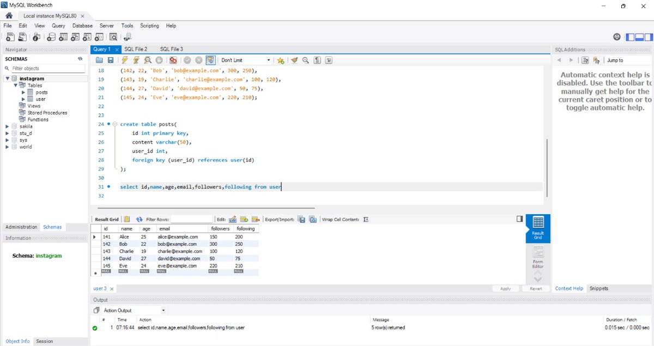The height and width of the screenshot is (346, 654).
Task: Export the recordset to an external file
Action: (x=301, y=219)
